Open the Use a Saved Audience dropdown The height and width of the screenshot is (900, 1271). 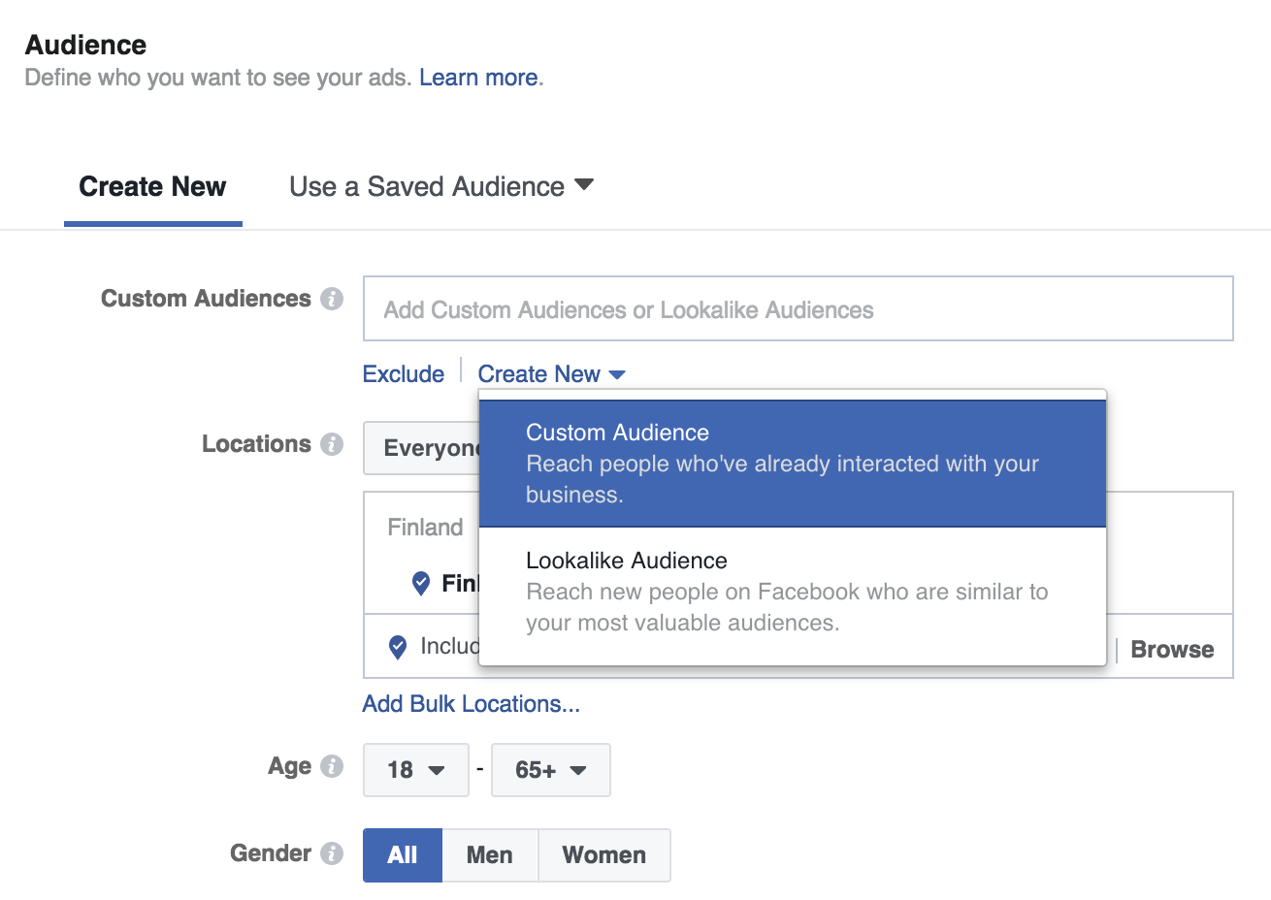tap(441, 186)
